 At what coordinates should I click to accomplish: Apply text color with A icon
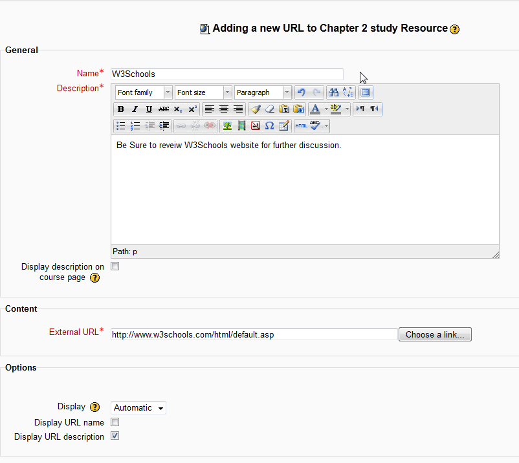[x=315, y=109]
